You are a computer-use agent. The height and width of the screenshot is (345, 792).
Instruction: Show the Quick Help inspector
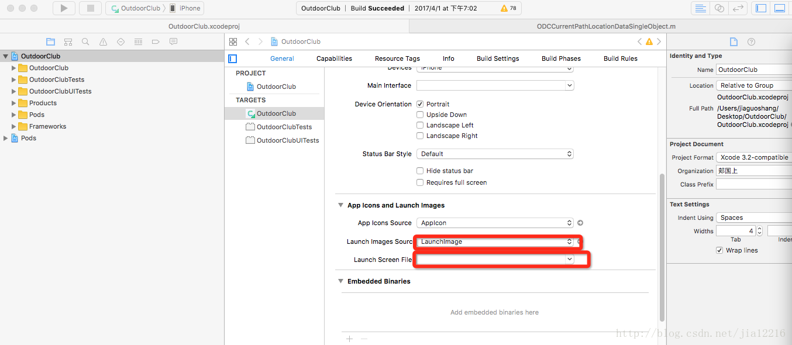[x=752, y=42]
